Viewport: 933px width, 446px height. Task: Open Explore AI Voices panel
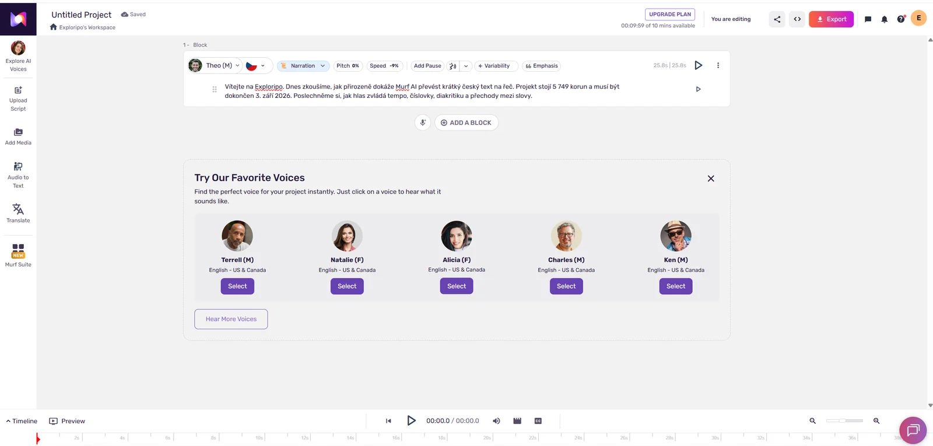(x=18, y=56)
